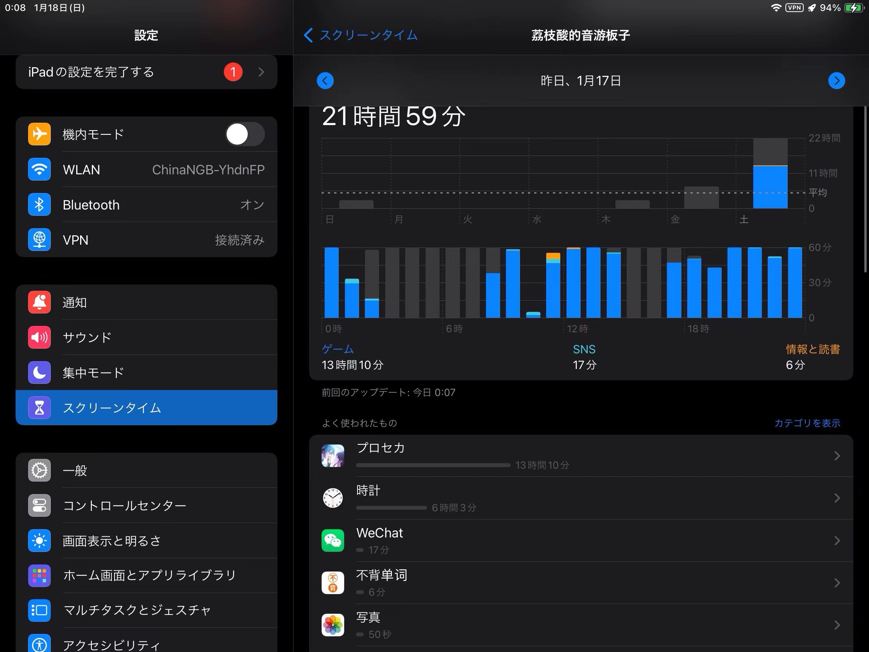The image size is (869, 652).
Task: Tap the 写真 Photos app icon
Action: tap(333, 625)
